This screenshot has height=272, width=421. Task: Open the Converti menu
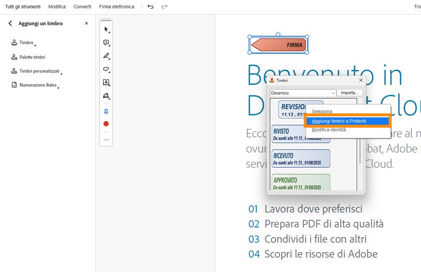coord(82,7)
